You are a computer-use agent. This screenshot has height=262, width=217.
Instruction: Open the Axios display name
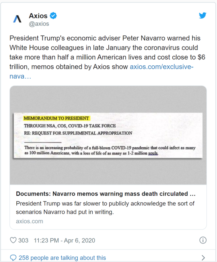pos(38,16)
